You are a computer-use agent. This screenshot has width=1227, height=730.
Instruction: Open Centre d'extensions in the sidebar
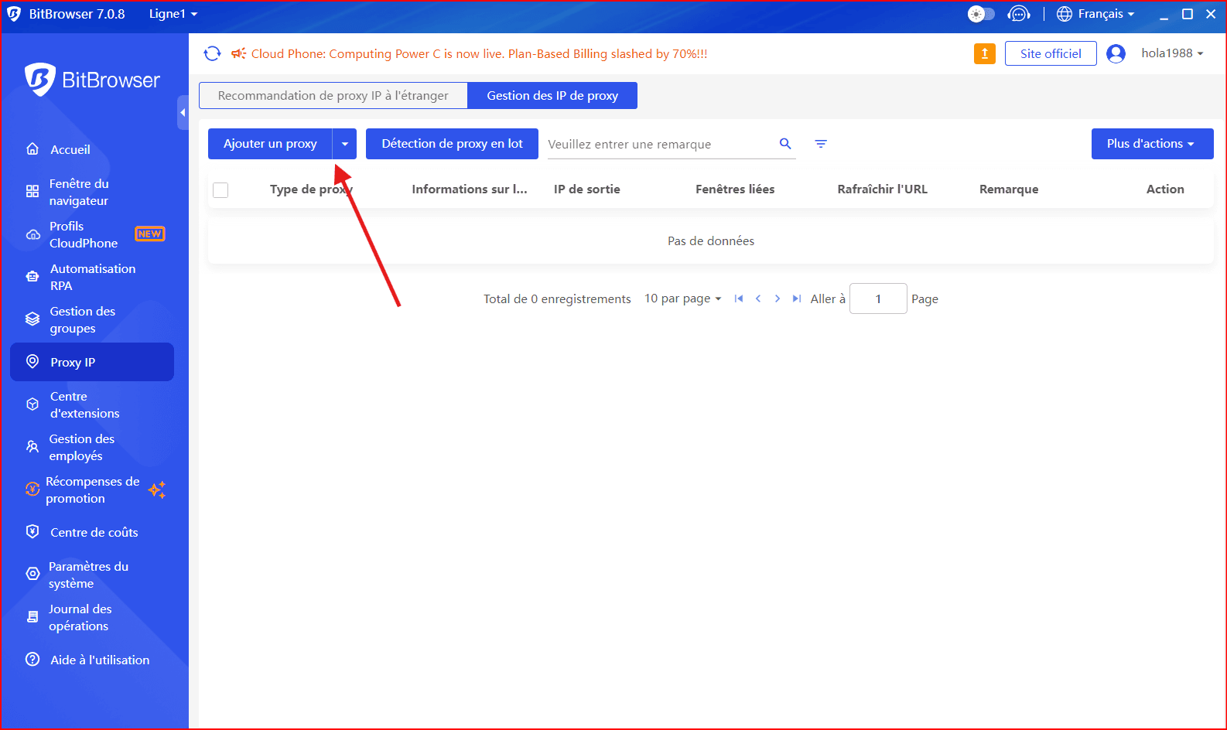coord(84,404)
